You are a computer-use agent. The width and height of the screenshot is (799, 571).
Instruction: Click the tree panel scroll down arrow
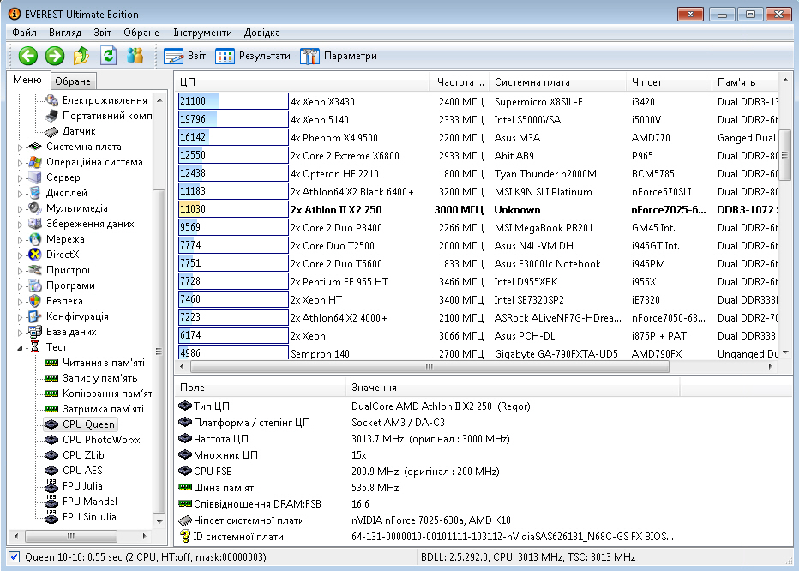tap(159, 521)
